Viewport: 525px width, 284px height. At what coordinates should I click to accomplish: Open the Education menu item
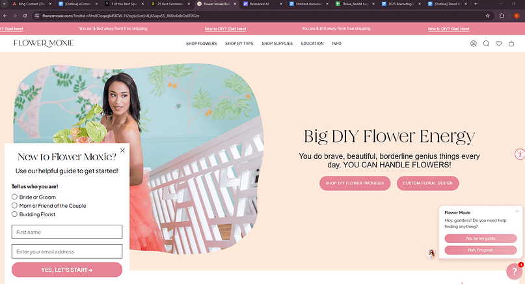coord(312,44)
